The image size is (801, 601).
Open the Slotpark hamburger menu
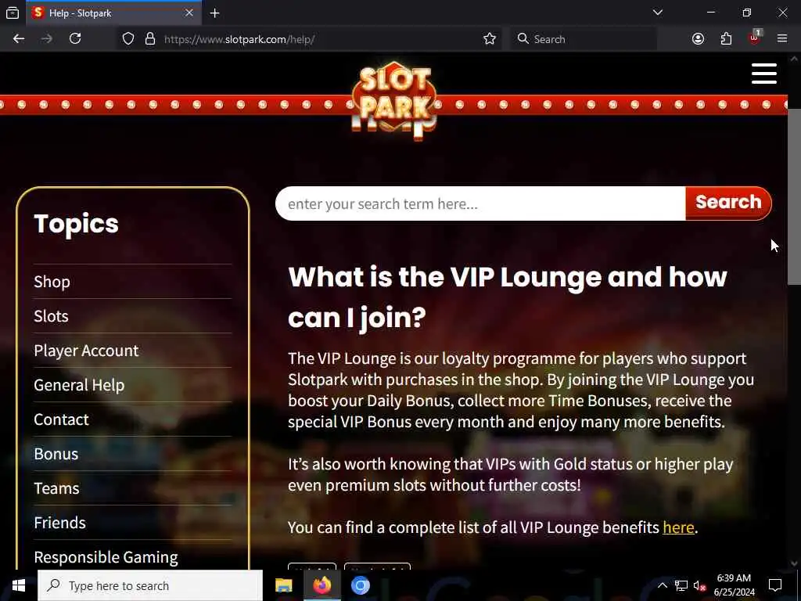tap(763, 74)
